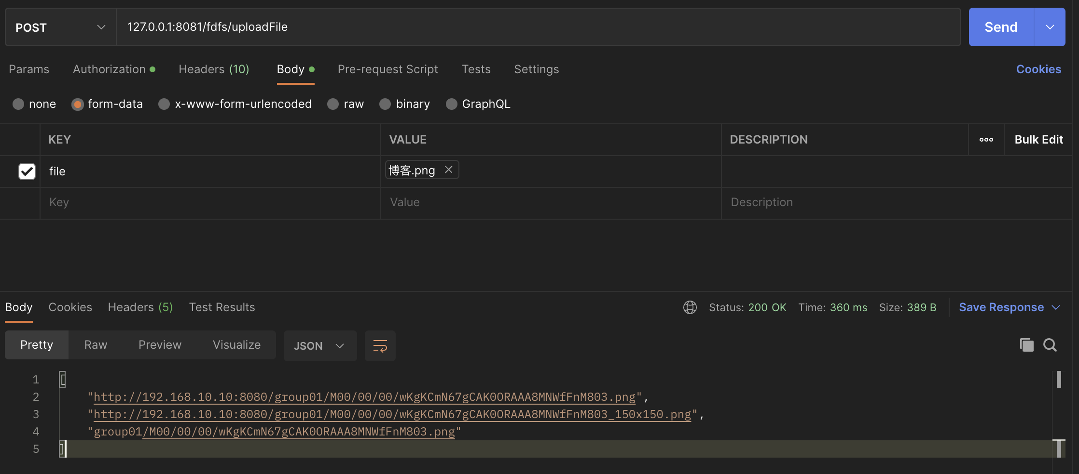Open search in the response body

click(x=1050, y=345)
